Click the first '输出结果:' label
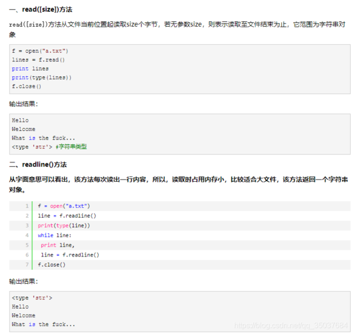352x334 pixels. [x=23, y=104]
